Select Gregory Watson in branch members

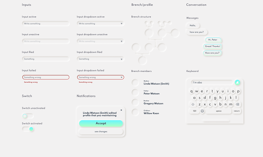(153, 104)
